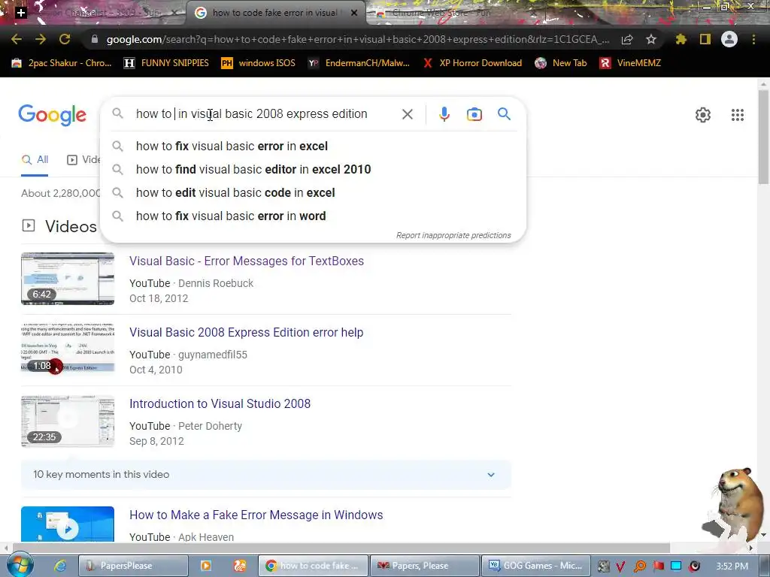Play the 22:35 video thumbnail
Screen dimensions: 770x577
(x=68, y=421)
